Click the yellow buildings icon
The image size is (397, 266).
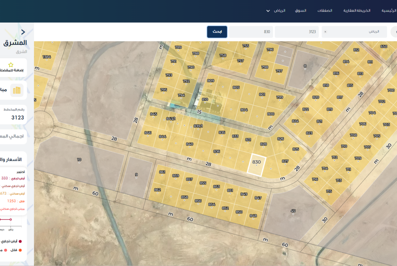[17, 90]
